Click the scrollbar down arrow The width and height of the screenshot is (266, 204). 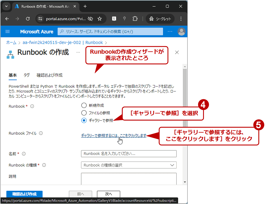pos(185,182)
